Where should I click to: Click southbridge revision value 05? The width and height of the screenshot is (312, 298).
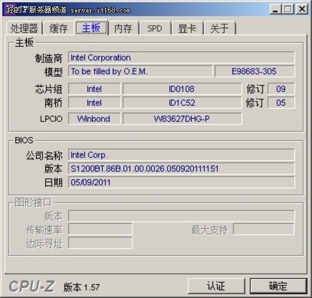tap(281, 103)
